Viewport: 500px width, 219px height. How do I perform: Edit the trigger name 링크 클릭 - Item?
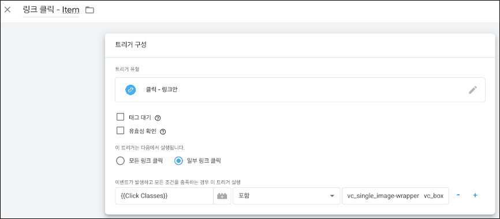click(51, 10)
